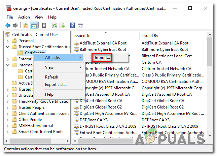
Task: Sort by the Issued To column header
Action: (106, 36)
